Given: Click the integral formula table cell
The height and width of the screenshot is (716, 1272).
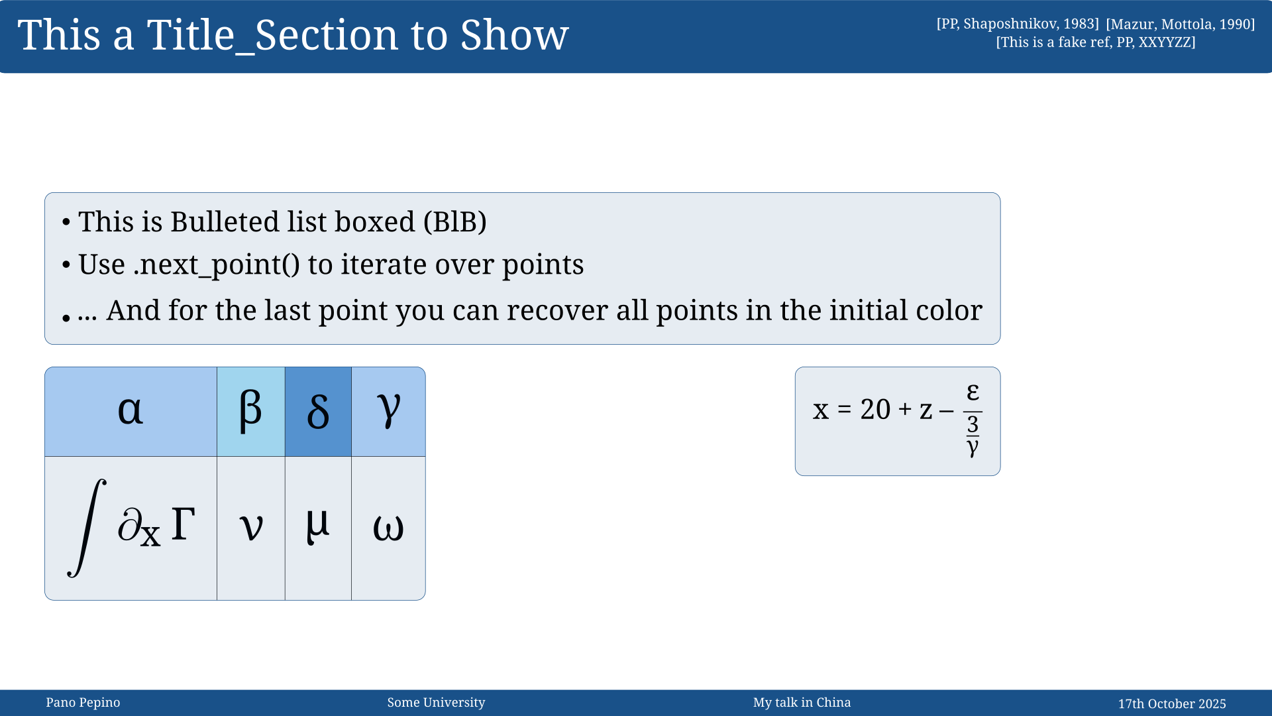Looking at the screenshot, I should pyautogui.click(x=131, y=528).
